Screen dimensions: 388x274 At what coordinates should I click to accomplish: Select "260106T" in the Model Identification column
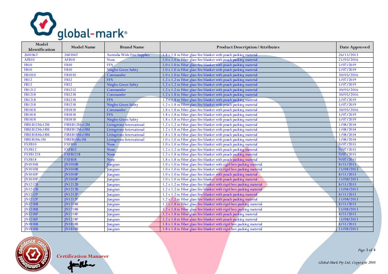[x=31, y=55]
